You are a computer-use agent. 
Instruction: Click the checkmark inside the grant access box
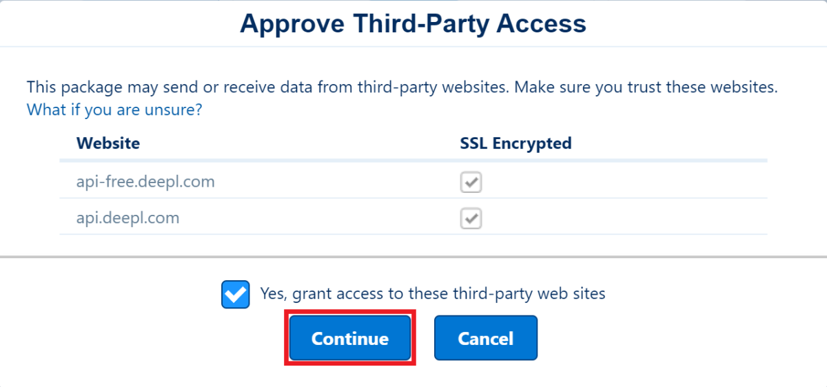236,294
